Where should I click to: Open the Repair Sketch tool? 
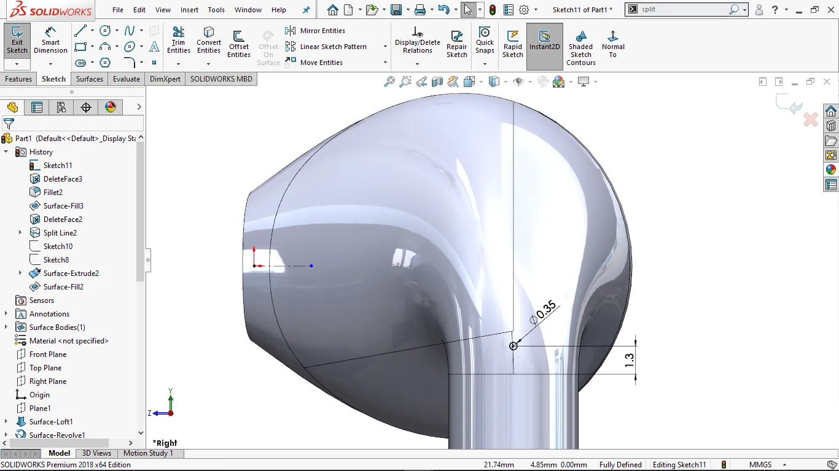457,44
